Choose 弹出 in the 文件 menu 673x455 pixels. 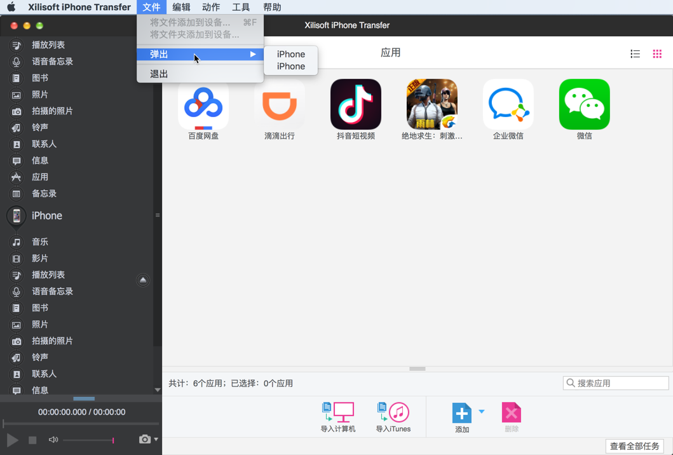point(200,54)
